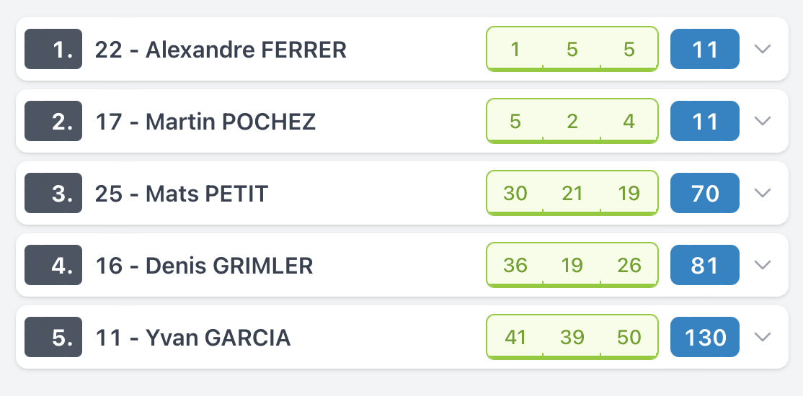
Task: Expand Martin POCHEZ's row chevron
Action: click(763, 121)
